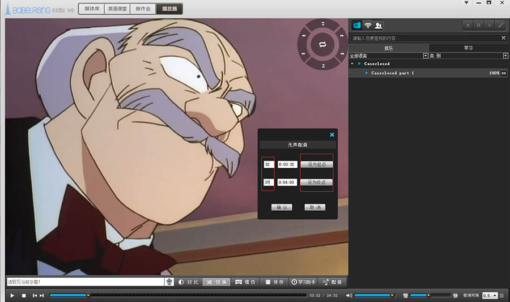Click blue play arrow beside Caseclosed part 1
Screen dimensions: 510x302
pos(367,73)
